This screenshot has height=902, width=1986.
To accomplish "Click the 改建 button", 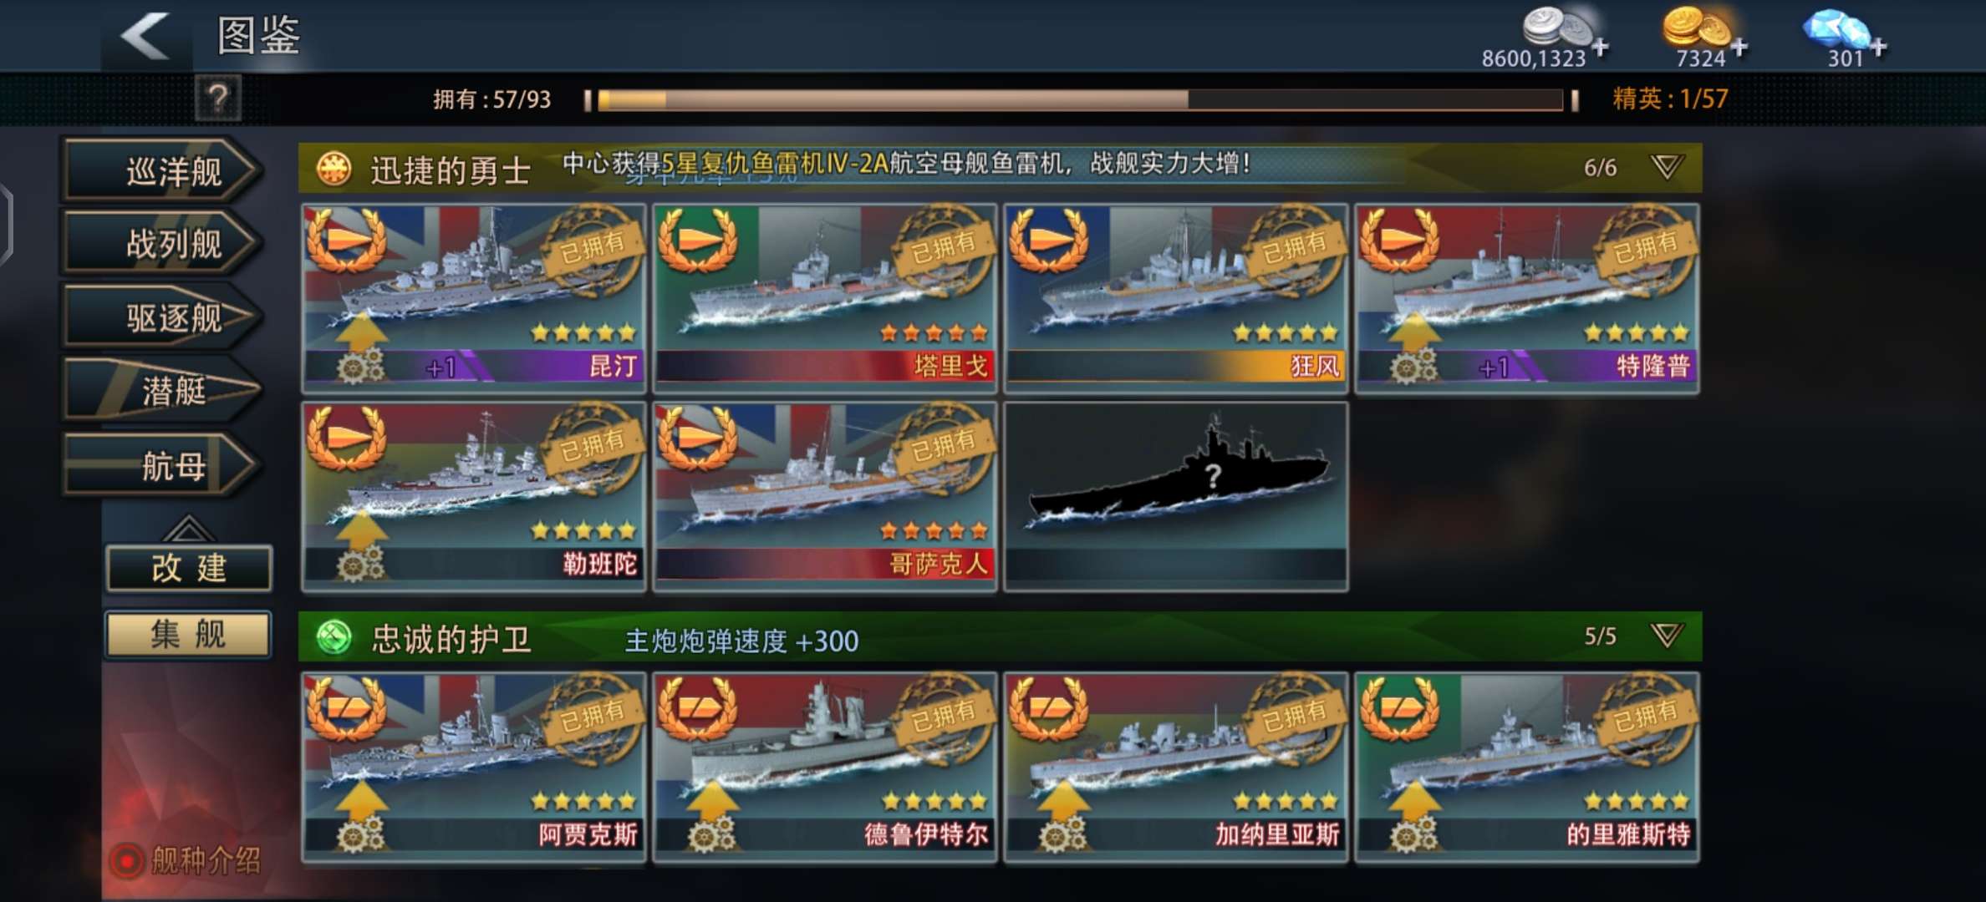I will click(x=189, y=568).
